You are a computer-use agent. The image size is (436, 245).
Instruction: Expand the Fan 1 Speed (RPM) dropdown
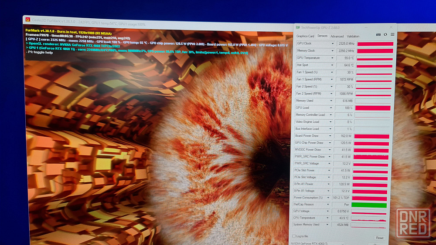pos(332,79)
